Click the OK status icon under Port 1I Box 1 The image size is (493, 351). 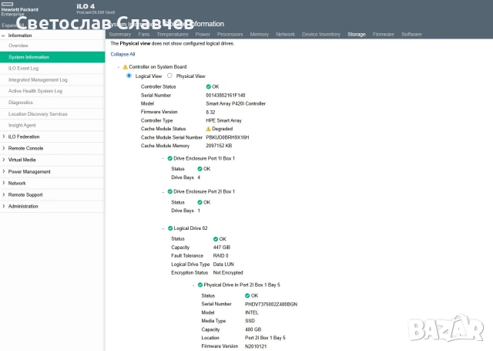(x=200, y=169)
